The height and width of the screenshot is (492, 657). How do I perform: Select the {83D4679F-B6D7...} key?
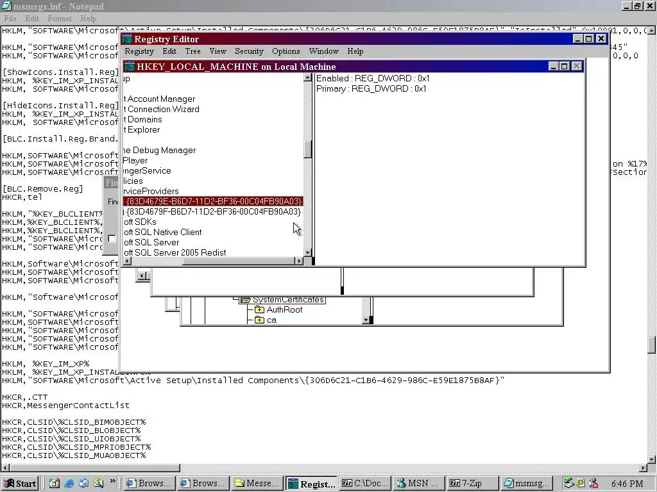tap(212, 211)
